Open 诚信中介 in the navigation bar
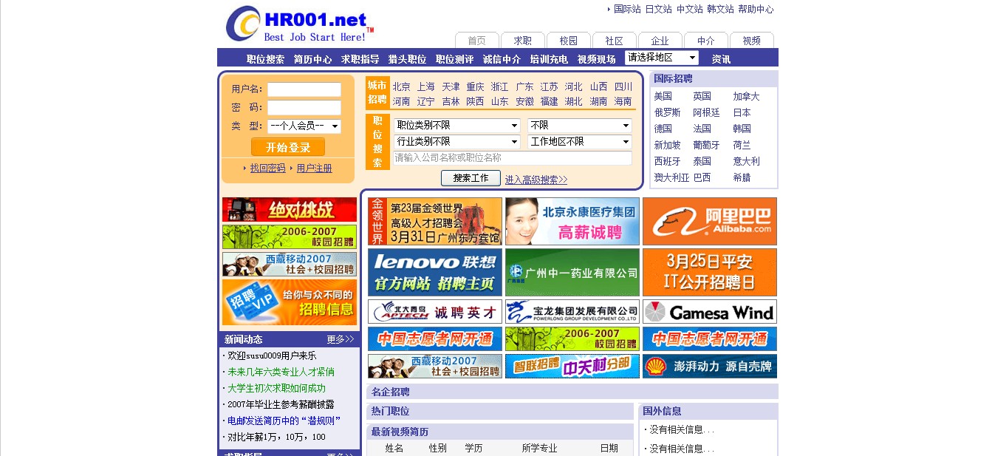Image resolution: width=992 pixels, height=456 pixels. (x=502, y=59)
